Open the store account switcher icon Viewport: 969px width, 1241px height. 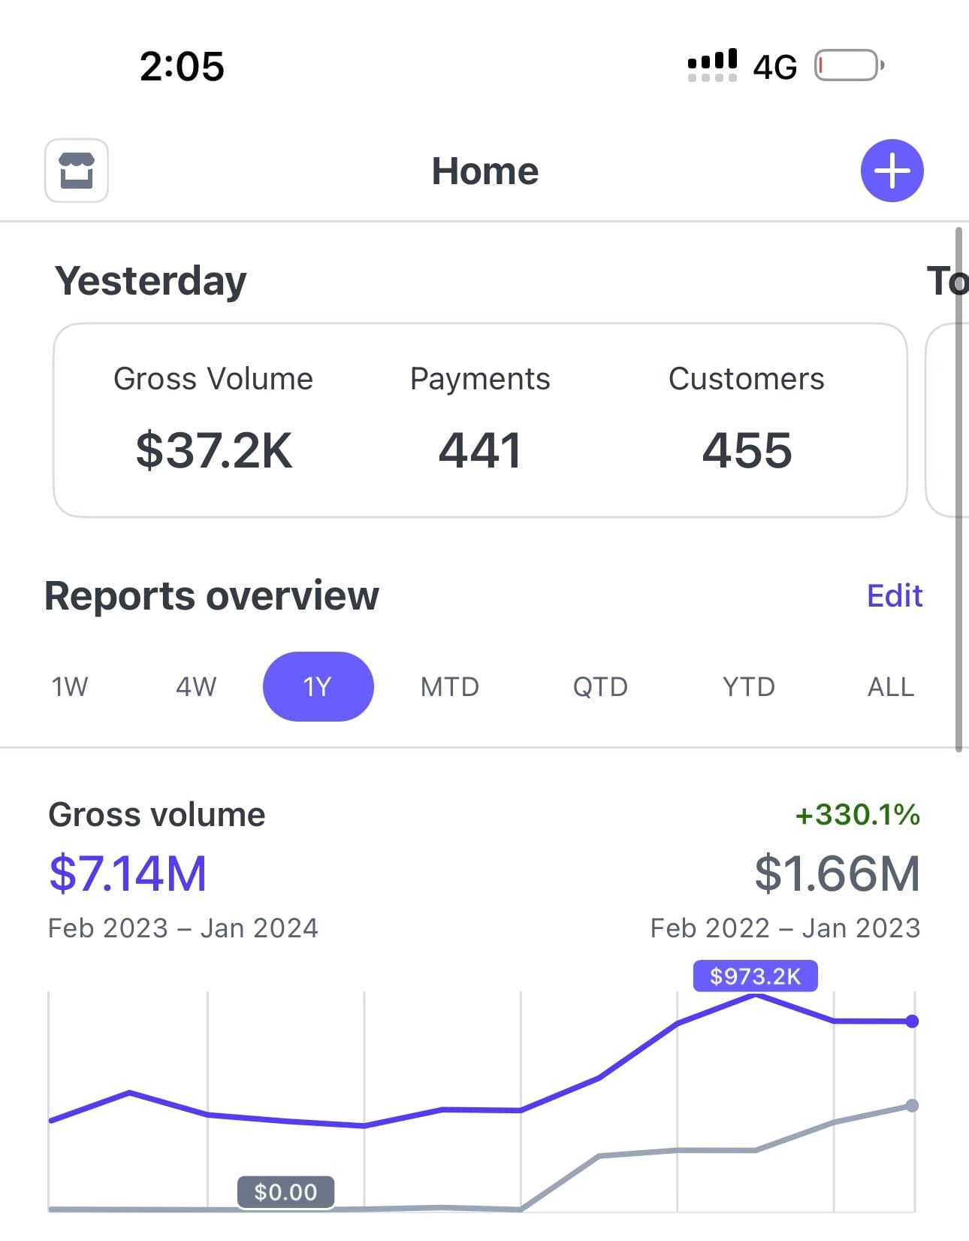point(77,171)
